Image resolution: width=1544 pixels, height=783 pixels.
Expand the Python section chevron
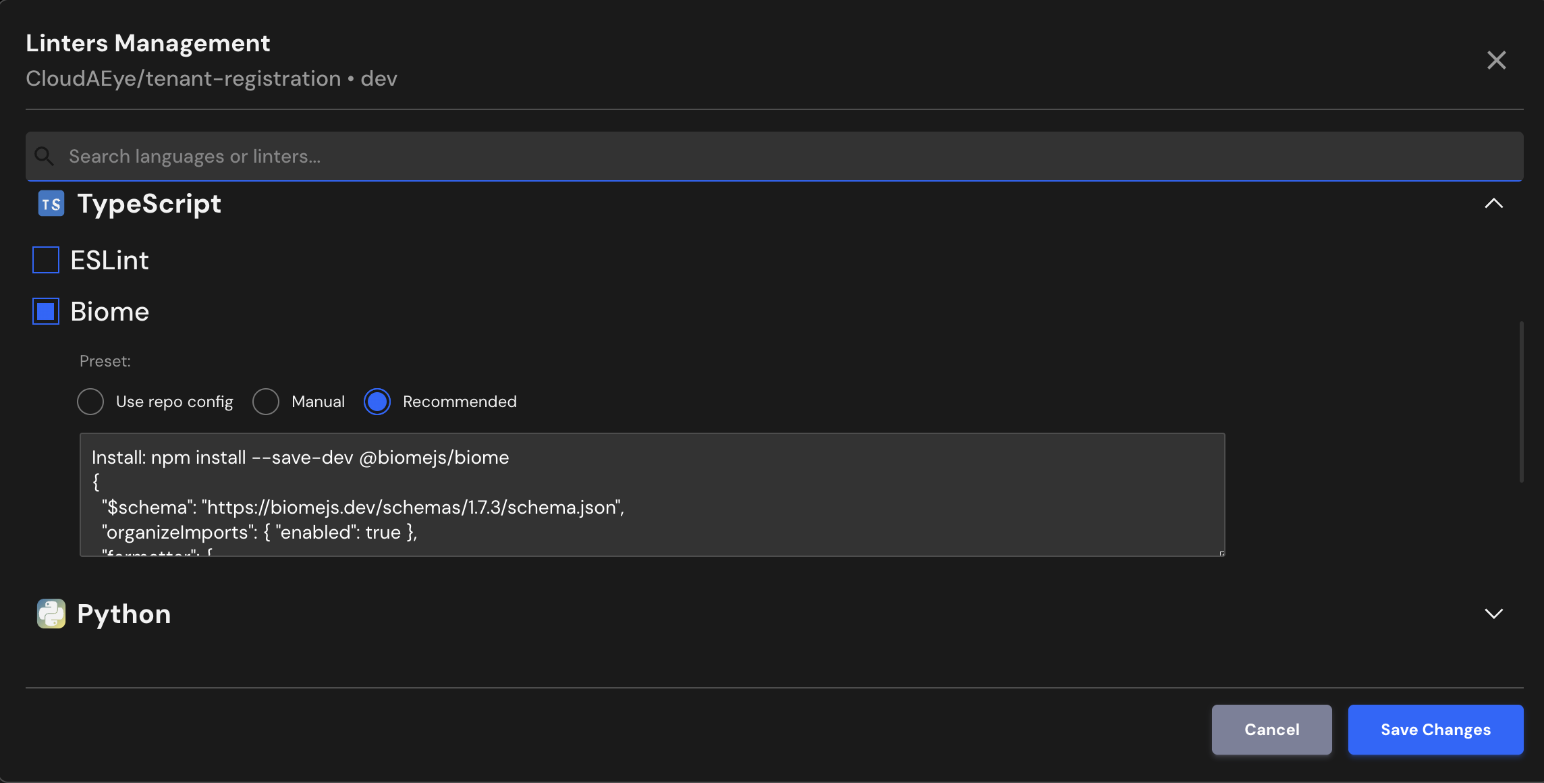point(1493,614)
